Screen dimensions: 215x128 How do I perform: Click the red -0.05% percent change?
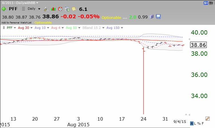click(89, 16)
